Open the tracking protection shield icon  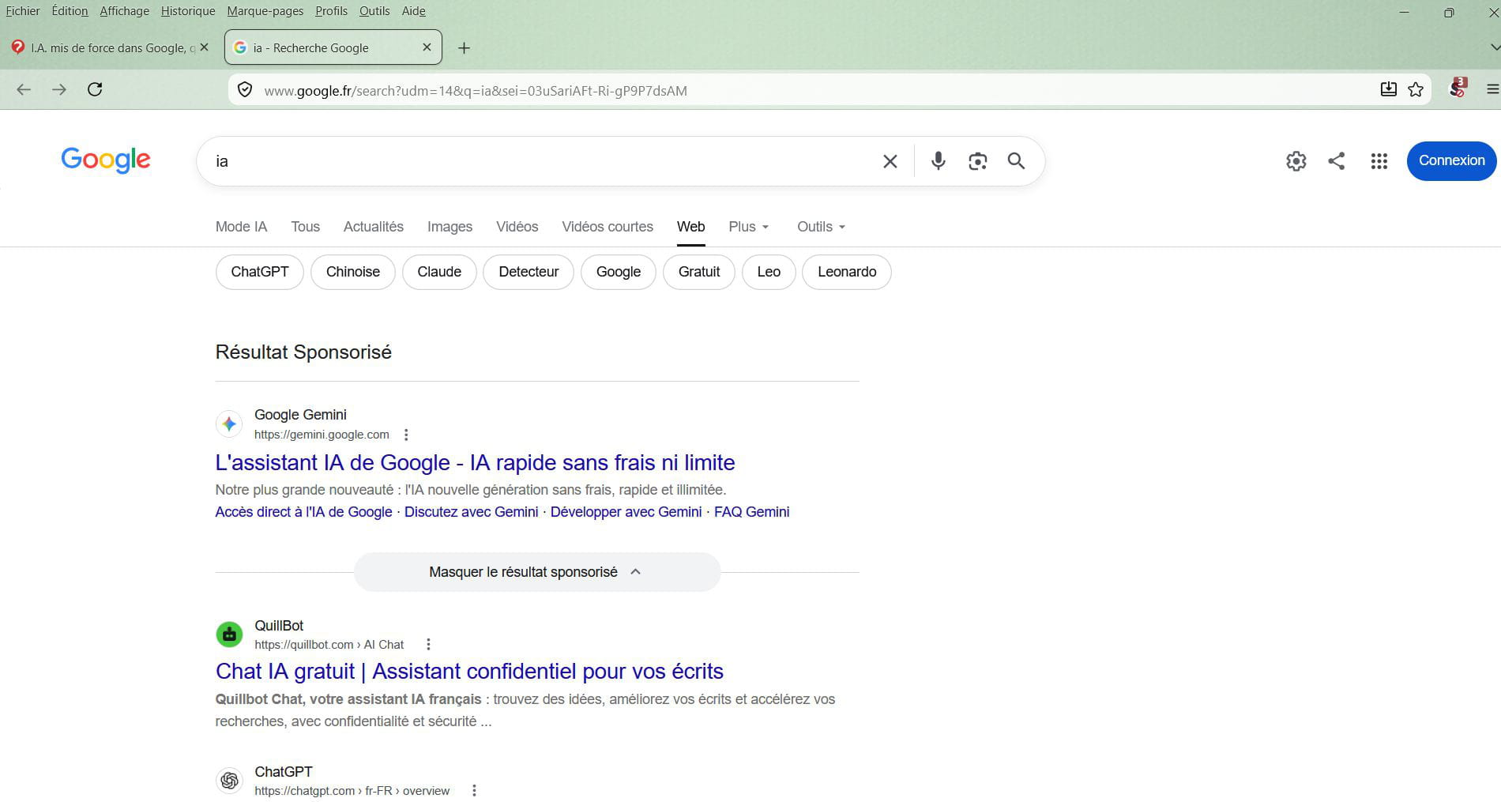click(245, 90)
